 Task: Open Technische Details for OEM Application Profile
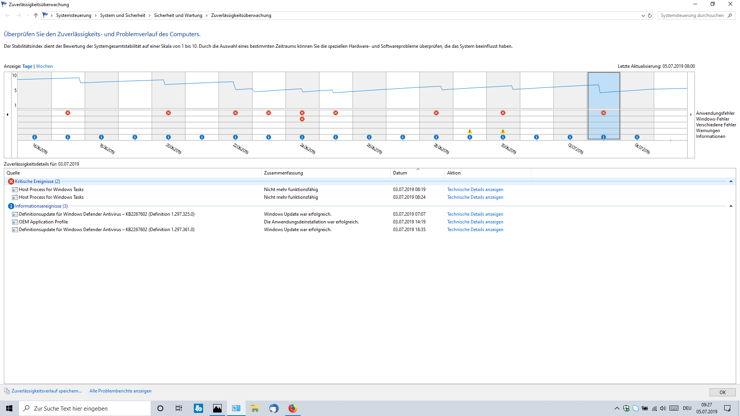(475, 222)
